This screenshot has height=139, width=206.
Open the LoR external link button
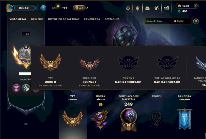80,8
